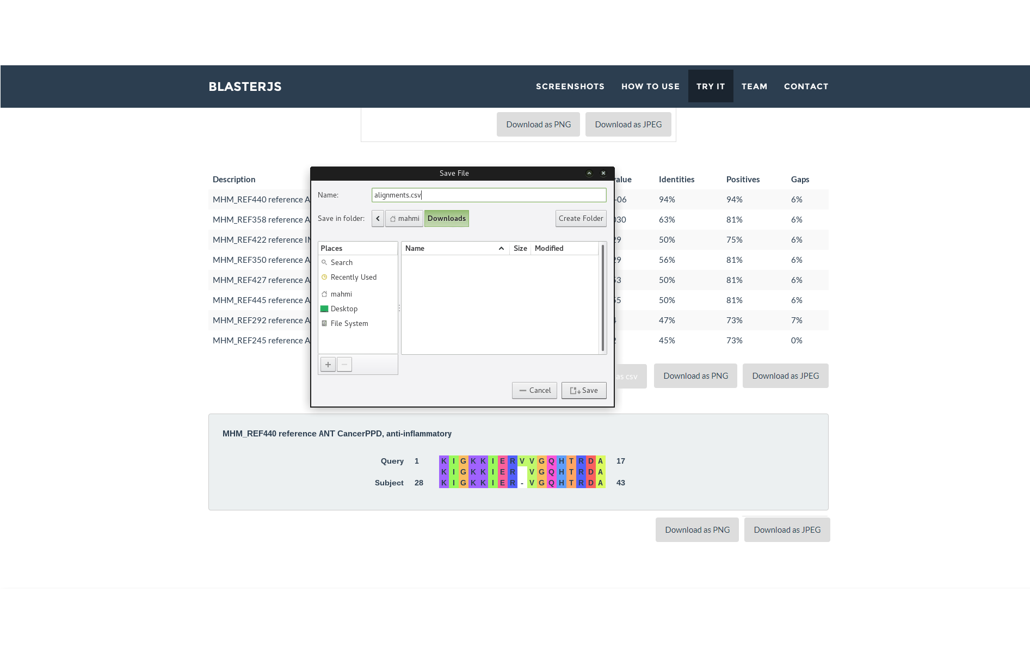Roll up the Save File dialog

click(589, 174)
